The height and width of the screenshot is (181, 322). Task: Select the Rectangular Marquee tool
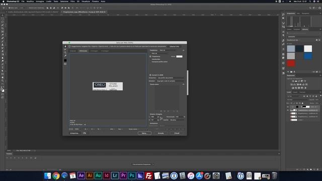[x=3, y=19]
